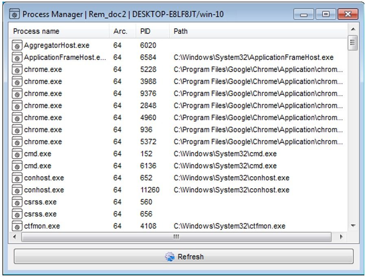Click the Path column header

181,31
